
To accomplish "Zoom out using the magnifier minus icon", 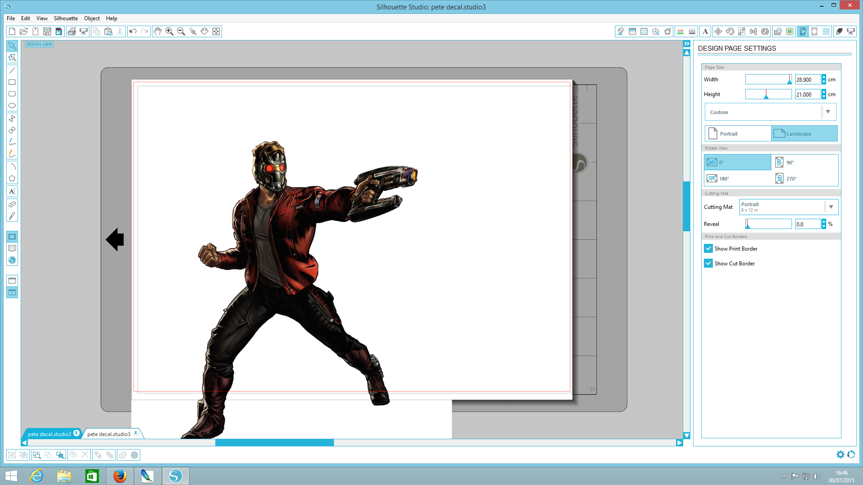I will coord(181,31).
